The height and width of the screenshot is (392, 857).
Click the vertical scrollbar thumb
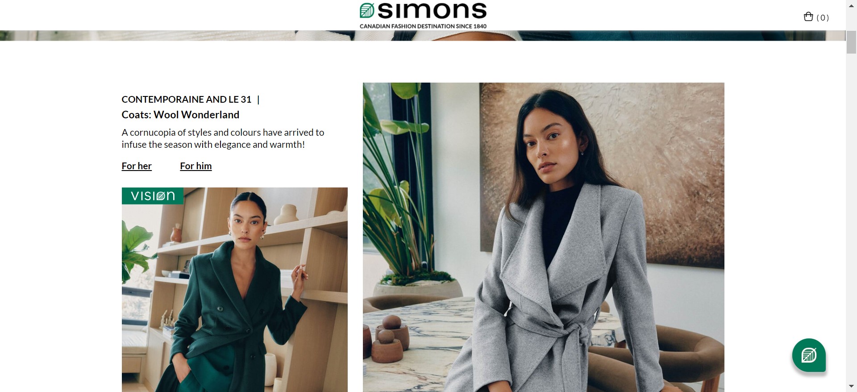point(851,42)
